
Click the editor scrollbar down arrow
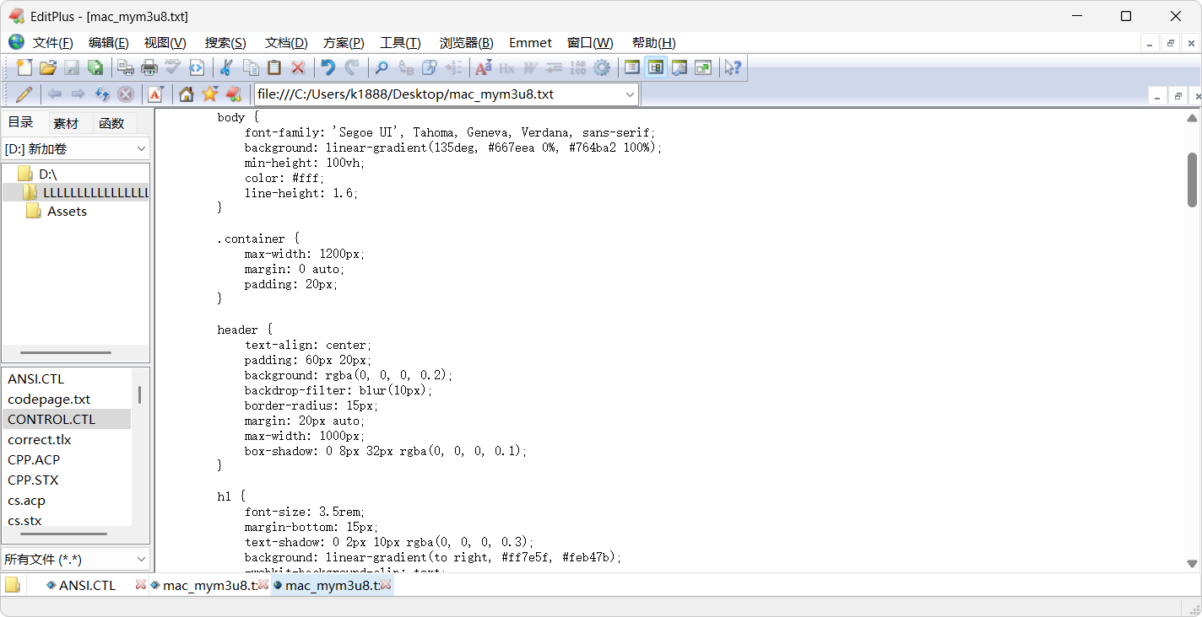pos(1192,564)
